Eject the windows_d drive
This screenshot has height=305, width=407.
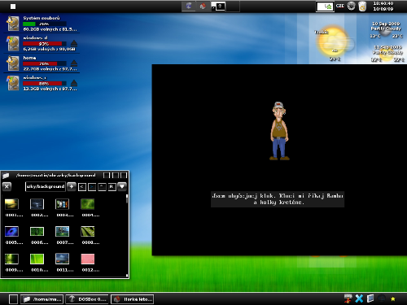[x=74, y=43]
